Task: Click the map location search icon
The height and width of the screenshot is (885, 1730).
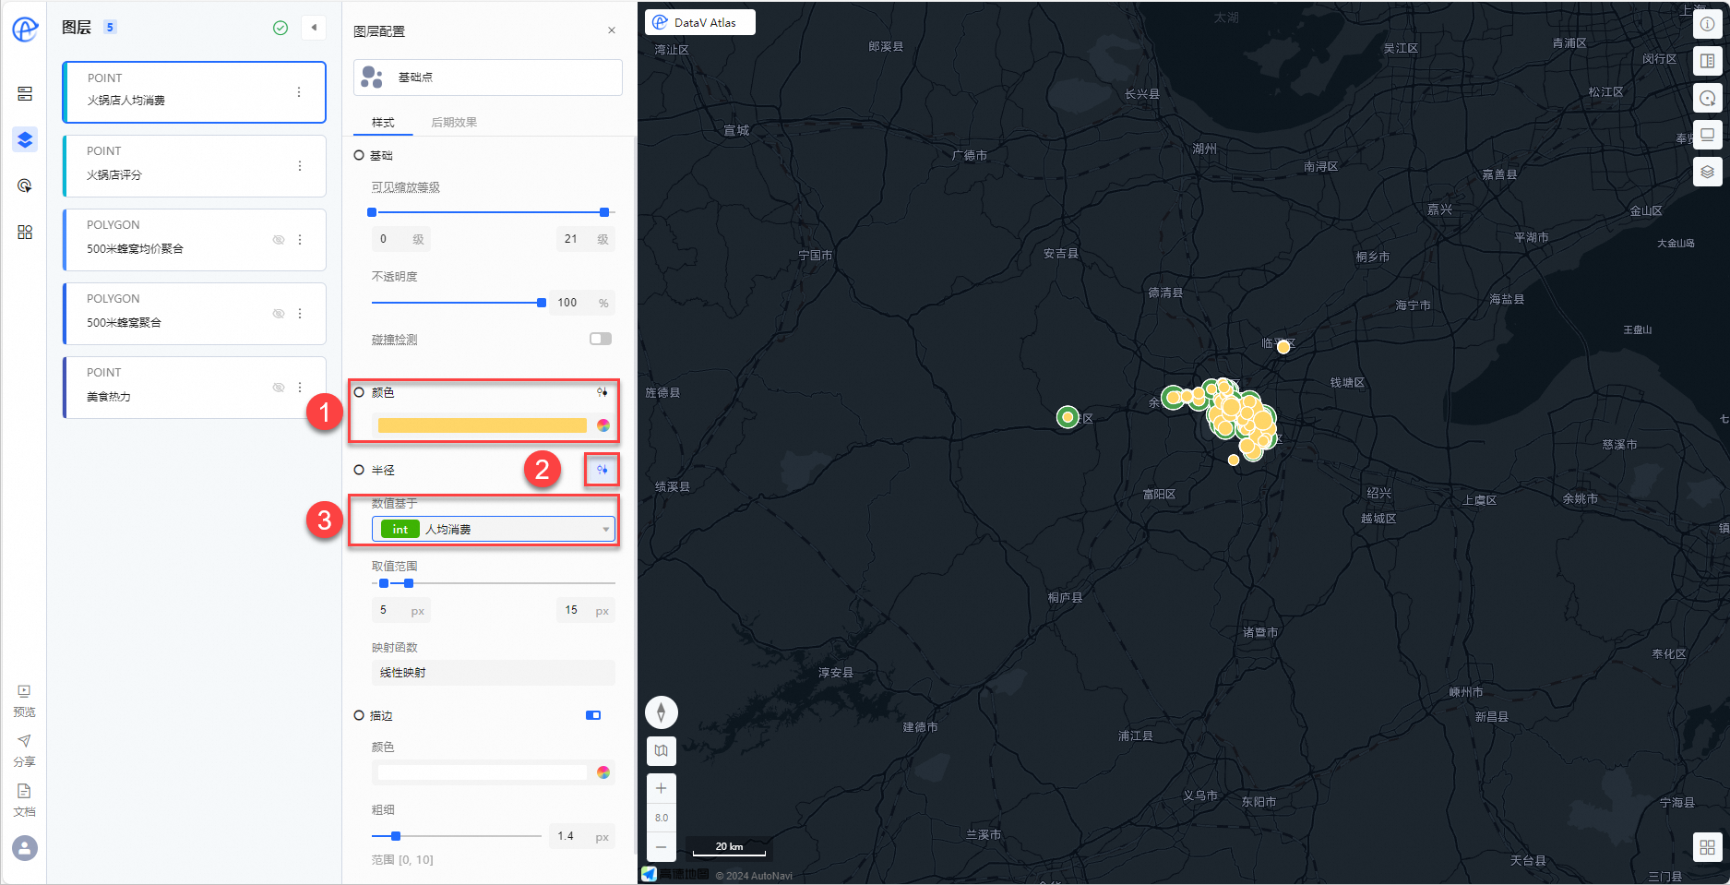Action: click(x=1708, y=98)
